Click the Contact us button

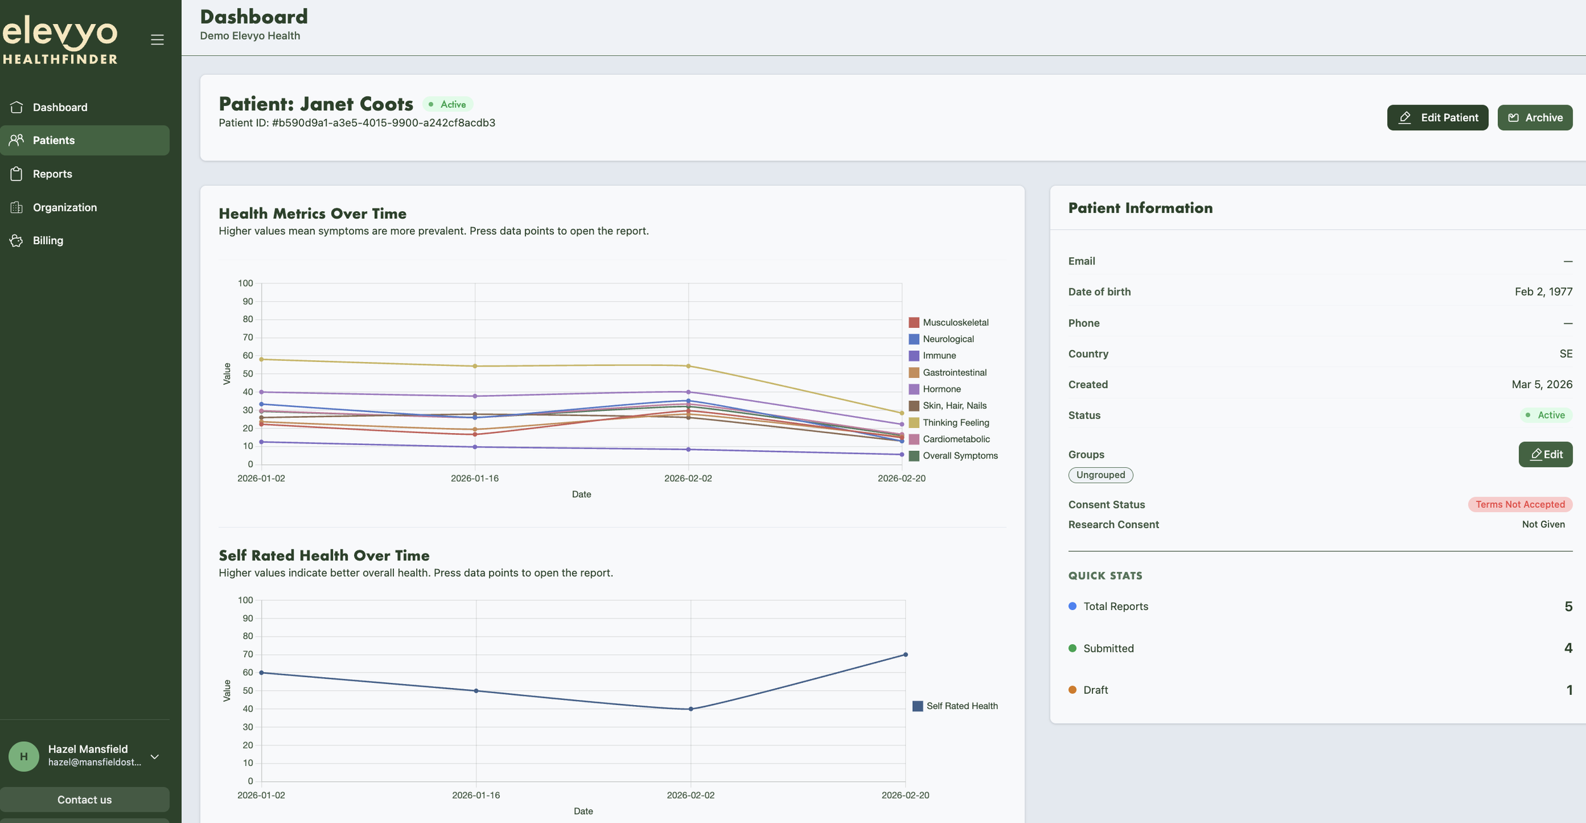coord(84,800)
